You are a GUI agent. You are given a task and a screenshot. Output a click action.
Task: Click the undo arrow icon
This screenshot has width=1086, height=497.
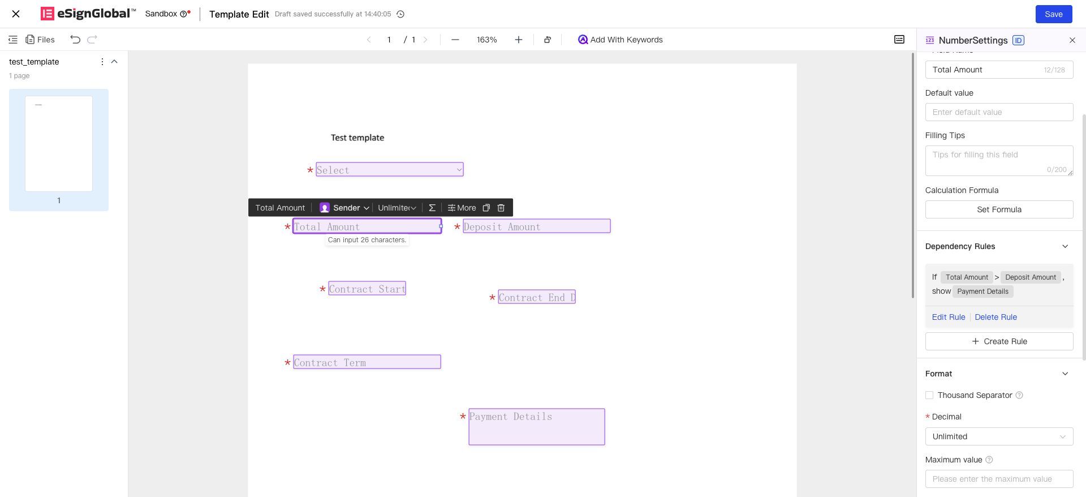point(75,40)
